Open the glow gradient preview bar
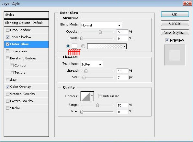Image resolution: width=193 pixels, height=142 pixels. click(x=105, y=46)
